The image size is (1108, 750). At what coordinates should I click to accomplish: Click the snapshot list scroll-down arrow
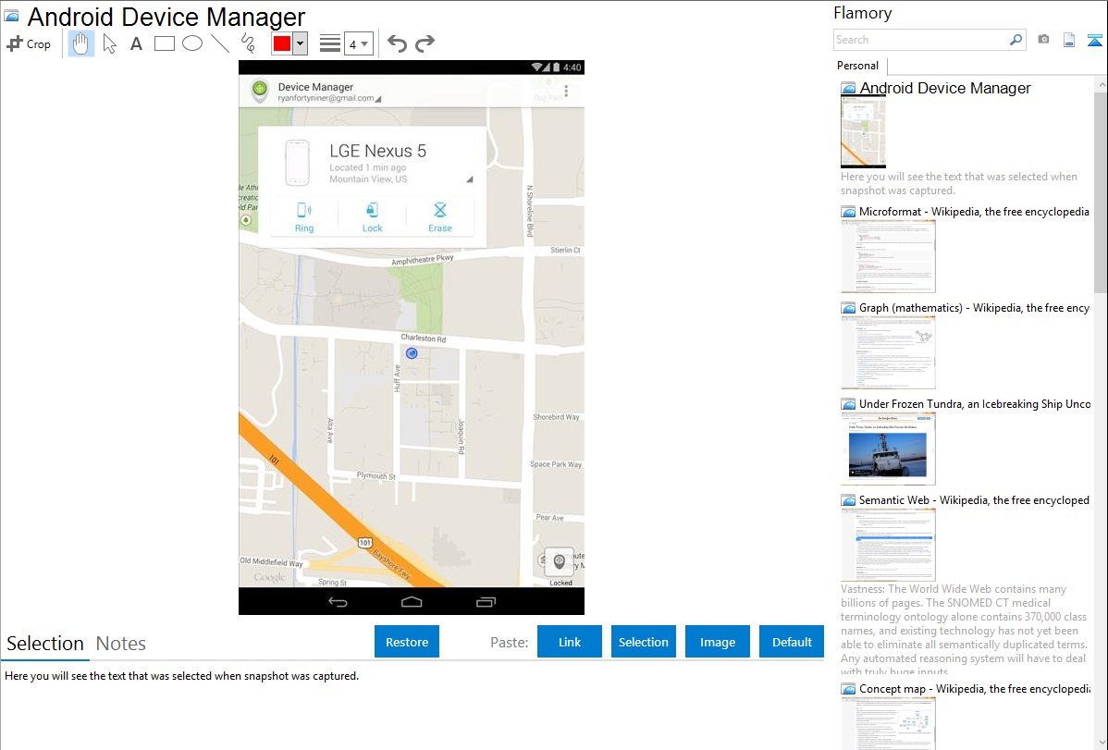(x=1101, y=743)
